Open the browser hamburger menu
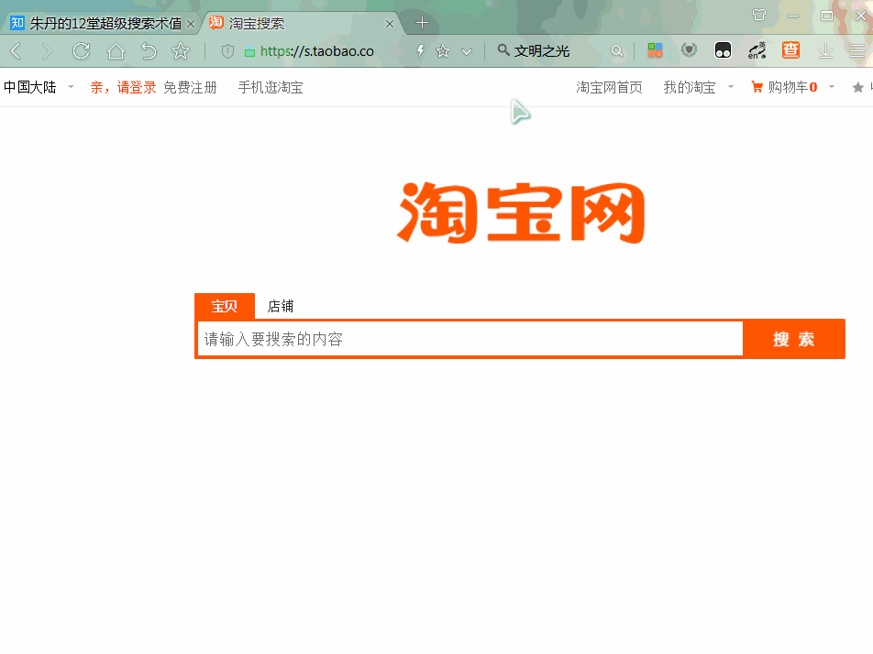Image resolution: width=873 pixels, height=654 pixels. click(856, 51)
